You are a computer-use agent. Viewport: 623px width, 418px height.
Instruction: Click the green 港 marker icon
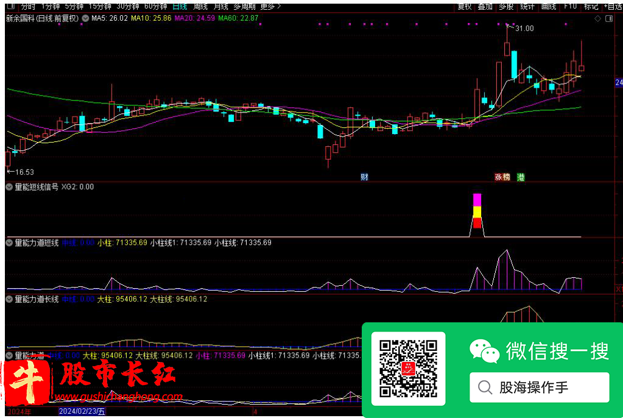pyautogui.click(x=521, y=177)
